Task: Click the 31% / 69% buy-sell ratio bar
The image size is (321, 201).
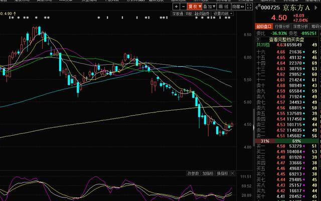Action: click(x=287, y=141)
